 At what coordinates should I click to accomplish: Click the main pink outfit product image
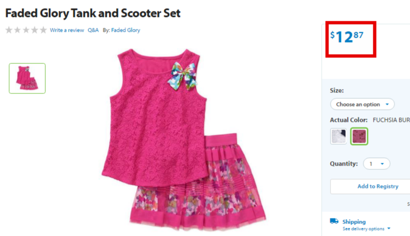[x=183, y=140]
